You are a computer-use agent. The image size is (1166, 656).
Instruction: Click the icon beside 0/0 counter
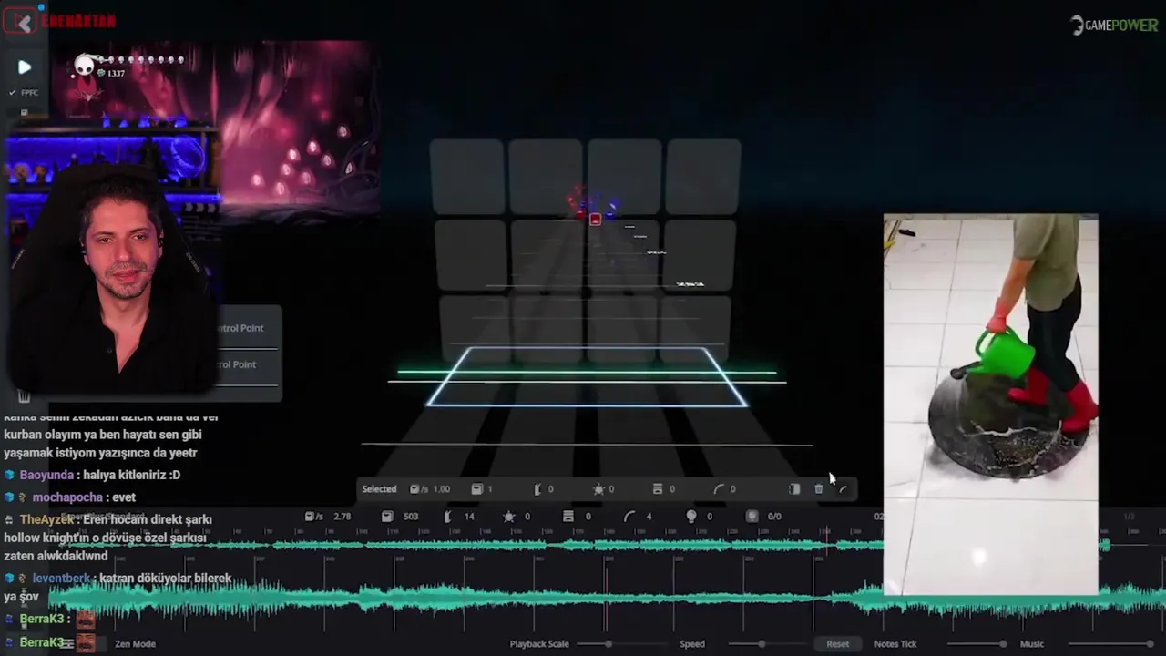point(752,517)
